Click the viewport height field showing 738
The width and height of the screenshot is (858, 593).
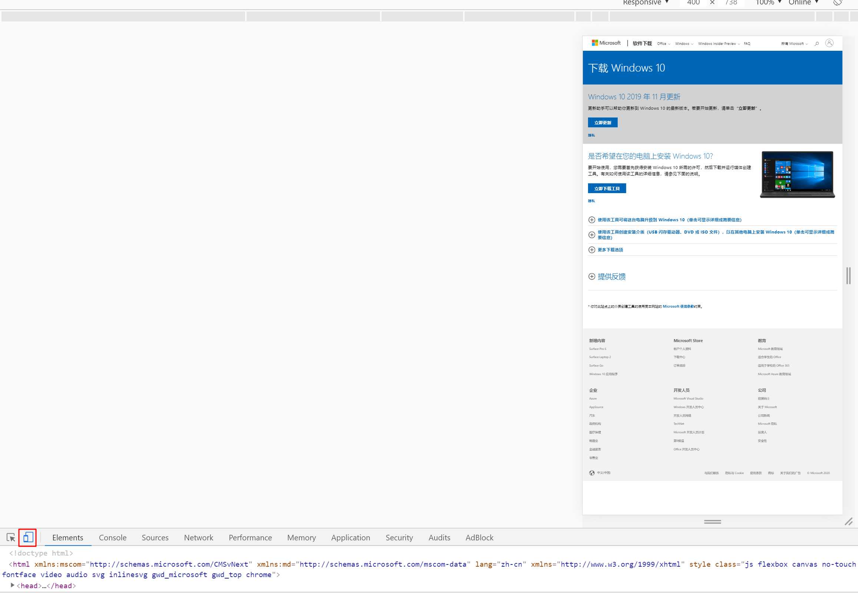[x=731, y=3]
